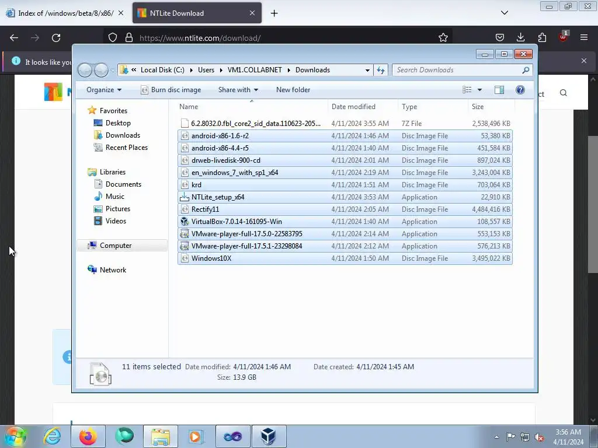This screenshot has height=448, width=598.
Task: Expand address bar previous locations dropdown
Action: 367,70
